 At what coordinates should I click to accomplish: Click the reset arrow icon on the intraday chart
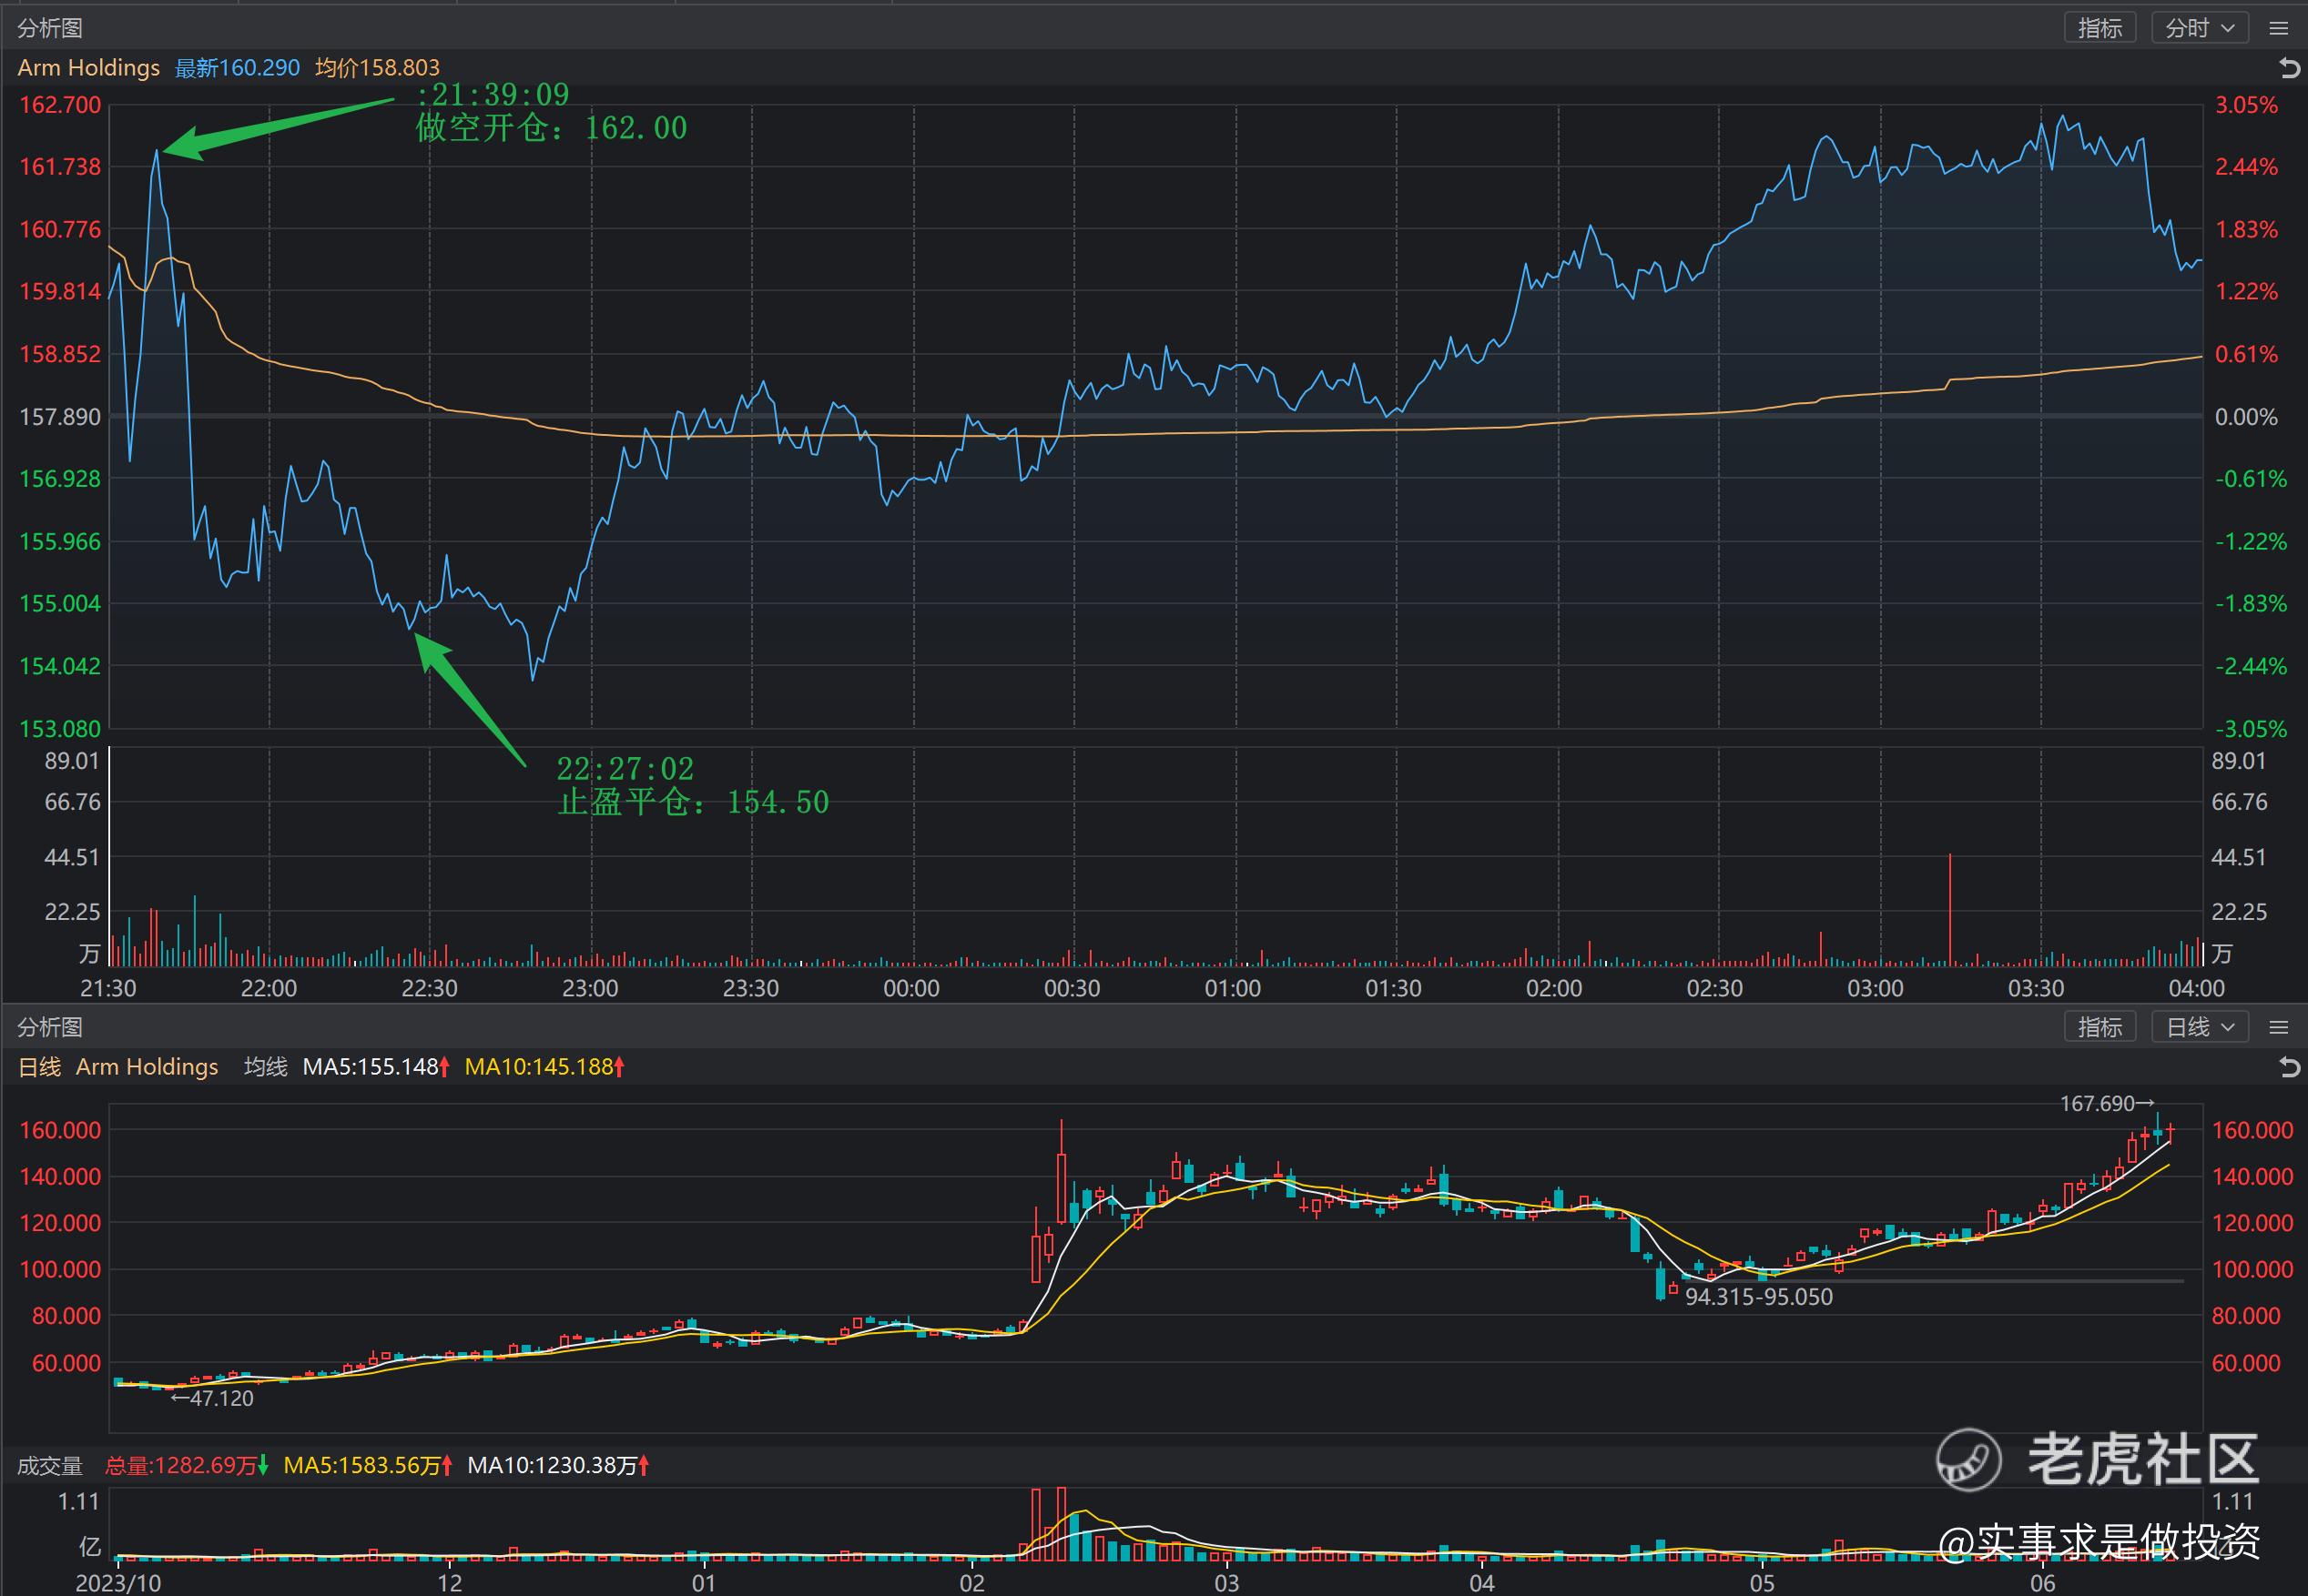(x=2288, y=68)
